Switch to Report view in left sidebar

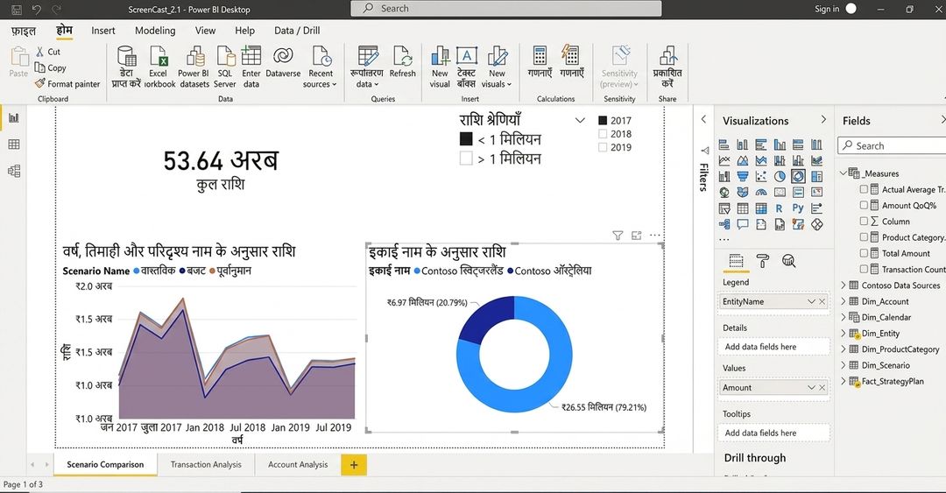[x=13, y=118]
